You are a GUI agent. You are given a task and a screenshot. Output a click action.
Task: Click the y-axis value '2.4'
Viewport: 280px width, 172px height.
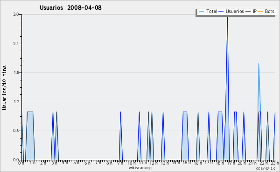[x=16, y=44]
